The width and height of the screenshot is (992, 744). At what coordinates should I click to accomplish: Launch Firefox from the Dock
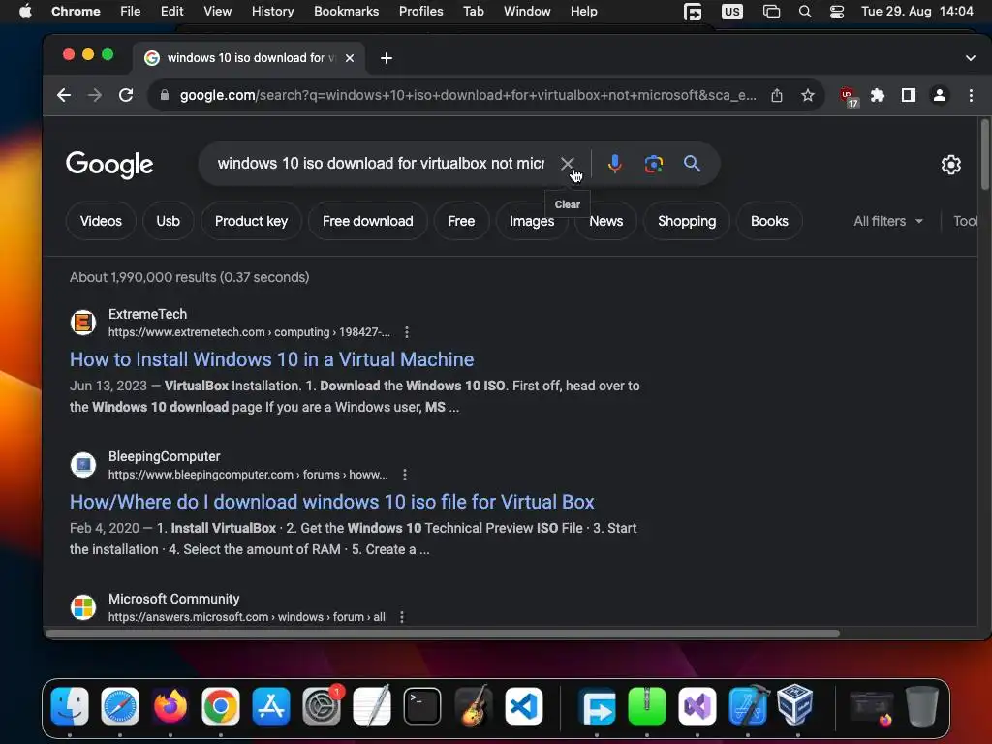tap(170, 706)
